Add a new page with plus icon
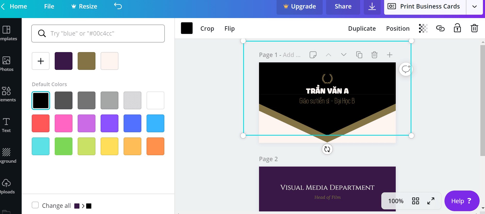485x214 pixels. (390, 55)
